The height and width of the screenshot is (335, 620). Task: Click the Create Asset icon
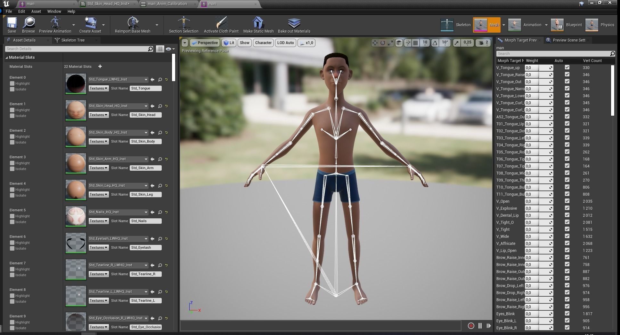pos(90,23)
